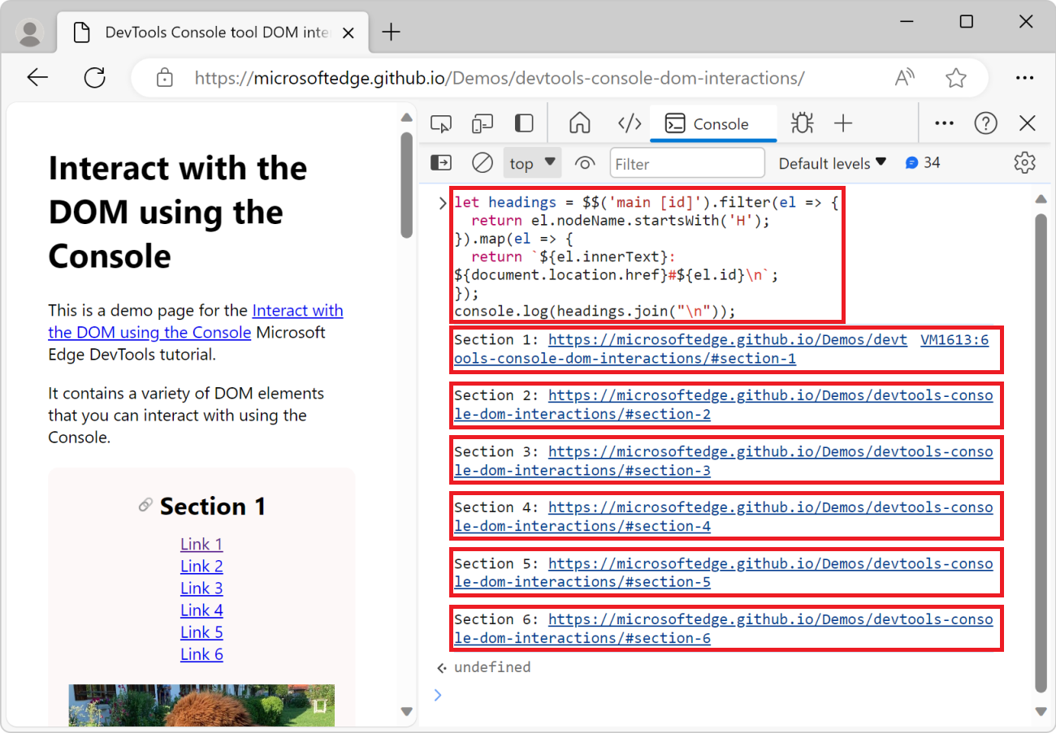This screenshot has width=1056, height=733.
Task: Select the Inspect element tool
Action: (441, 123)
